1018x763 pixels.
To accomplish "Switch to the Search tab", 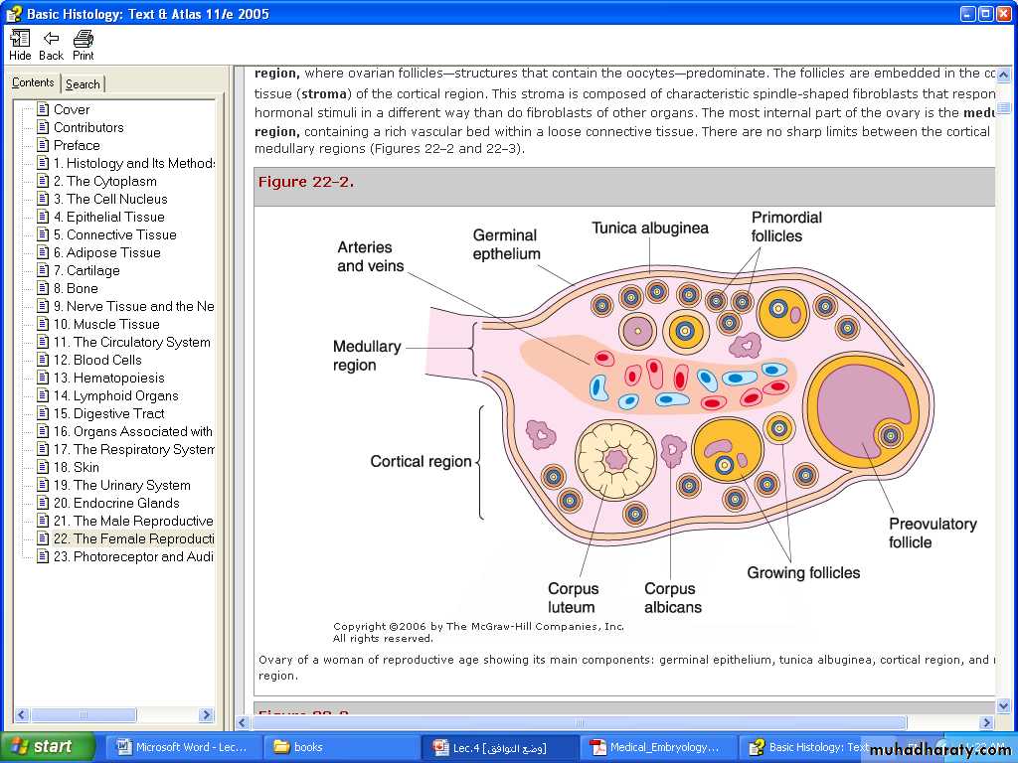I will pyautogui.click(x=83, y=84).
